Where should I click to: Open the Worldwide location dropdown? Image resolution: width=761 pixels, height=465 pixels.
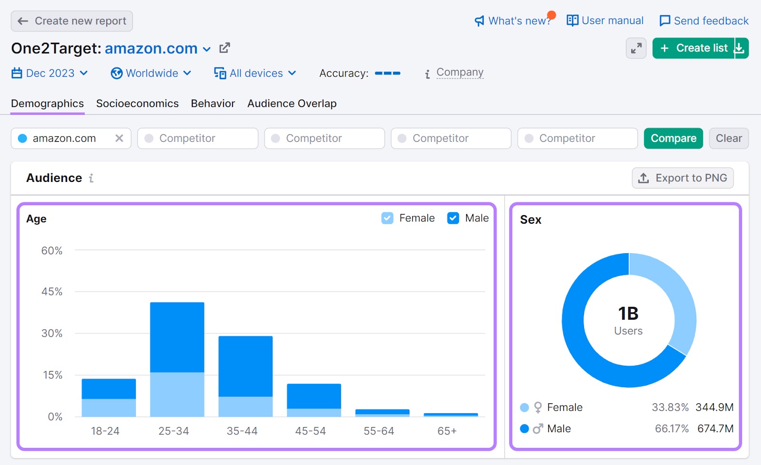[151, 73]
